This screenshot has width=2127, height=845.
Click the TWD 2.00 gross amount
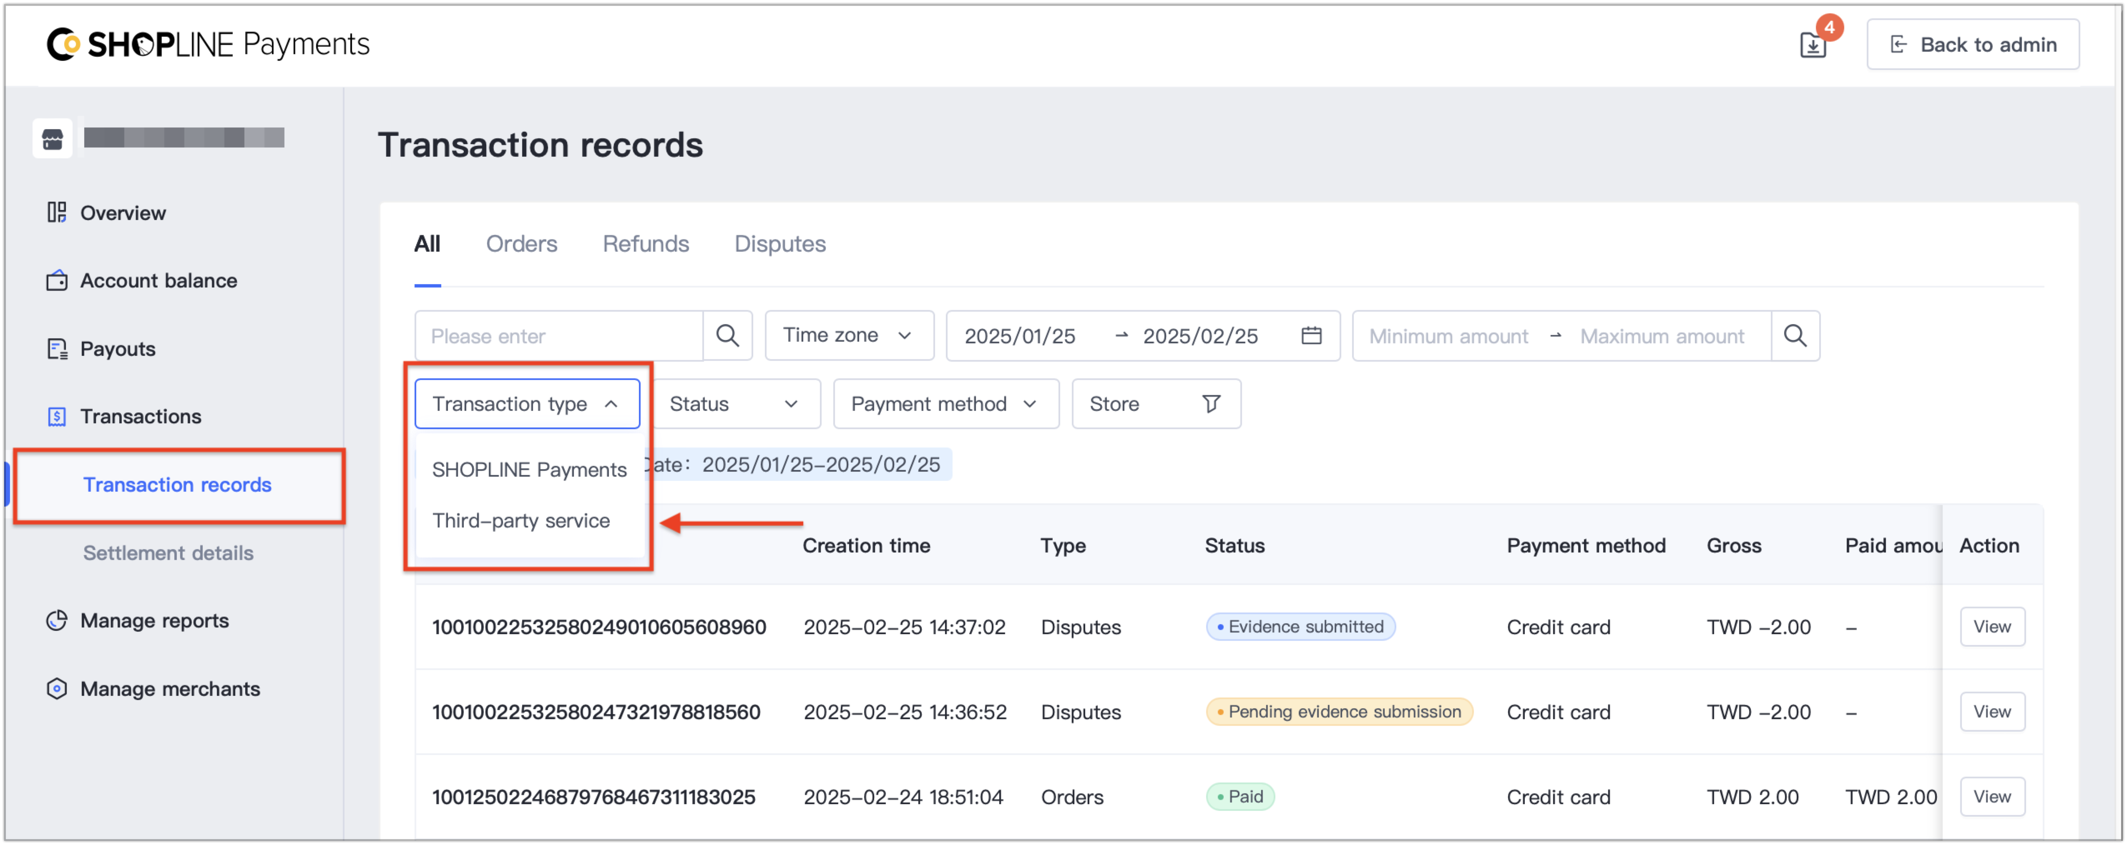click(1752, 797)
